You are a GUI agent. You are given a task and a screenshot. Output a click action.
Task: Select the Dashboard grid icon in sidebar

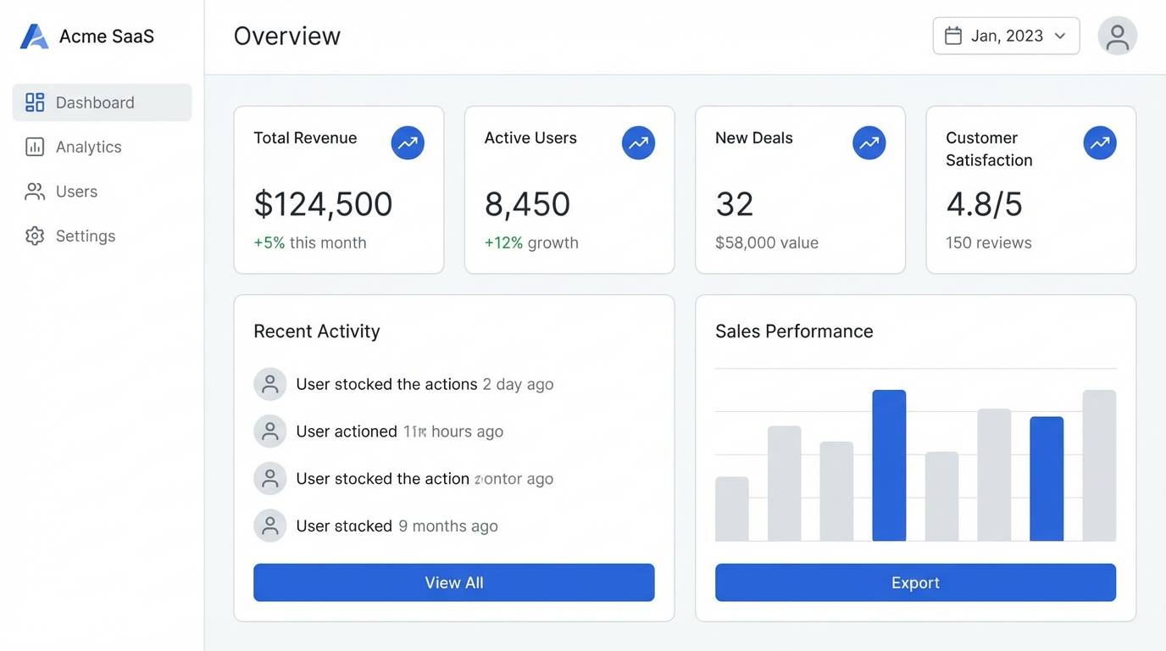pyautogui.click(x=34, y=102)
